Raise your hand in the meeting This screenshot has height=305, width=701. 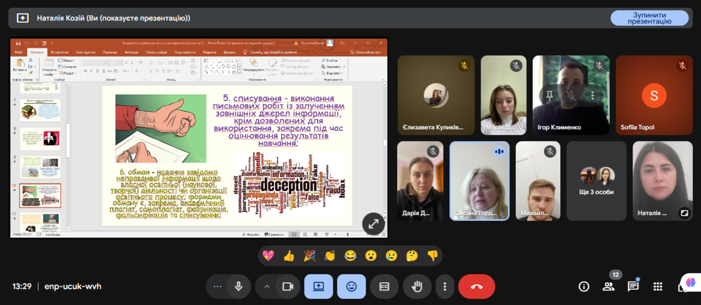(x=417, y=286)
